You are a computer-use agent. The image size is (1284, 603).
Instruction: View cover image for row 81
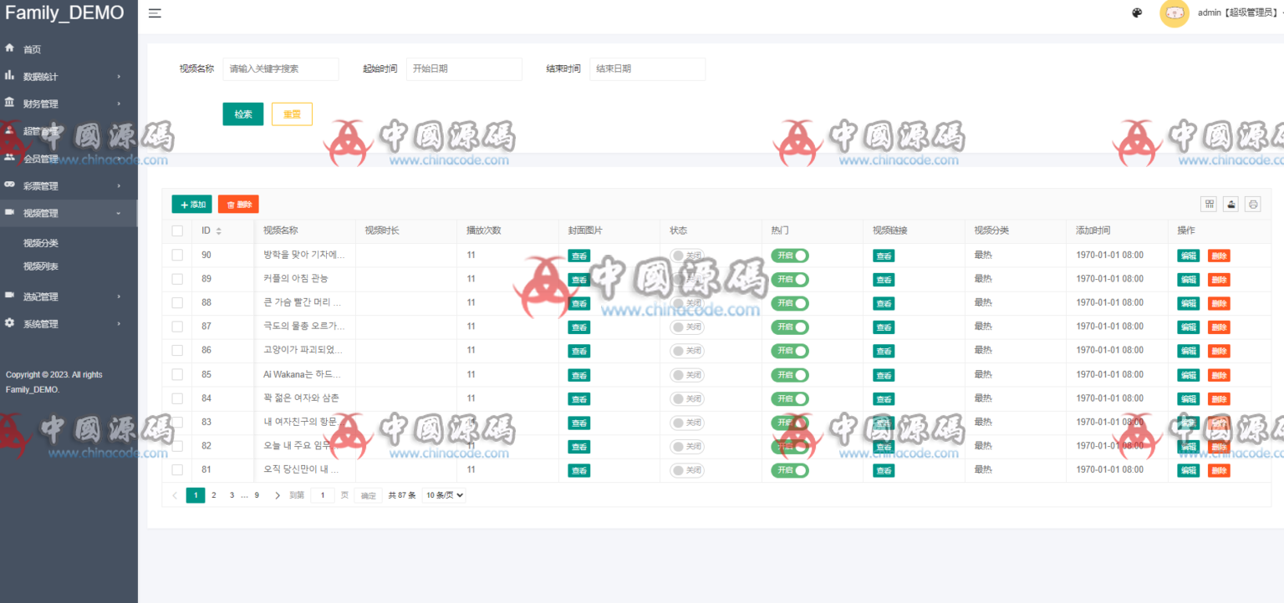pyautogui.click(x=579, y=471)
